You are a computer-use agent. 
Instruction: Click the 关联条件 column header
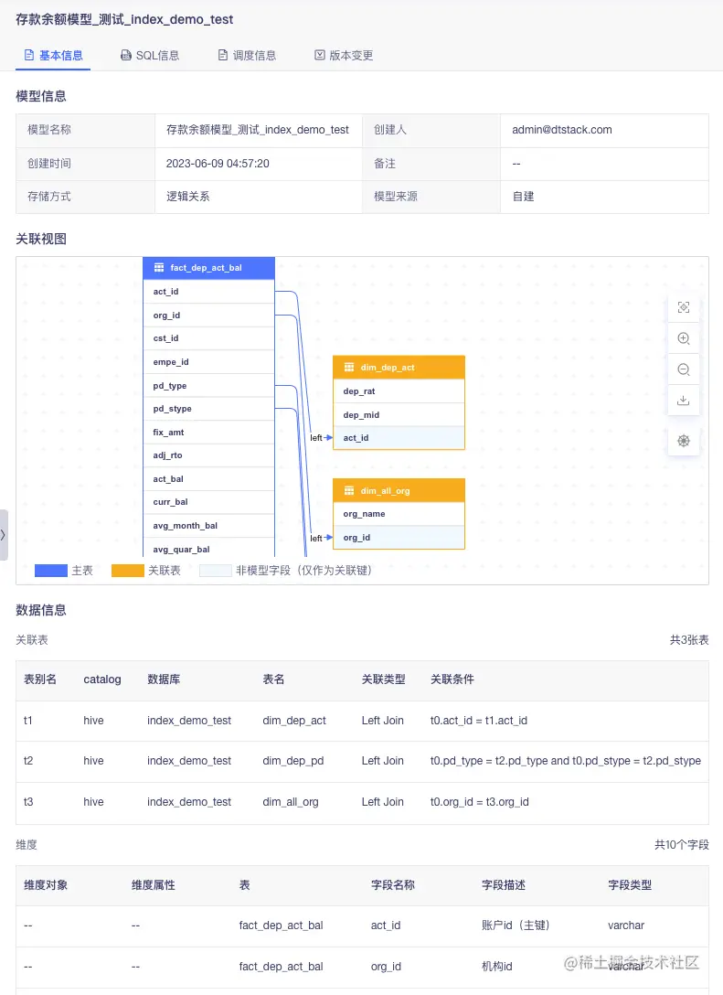click(x=452, y=679)
